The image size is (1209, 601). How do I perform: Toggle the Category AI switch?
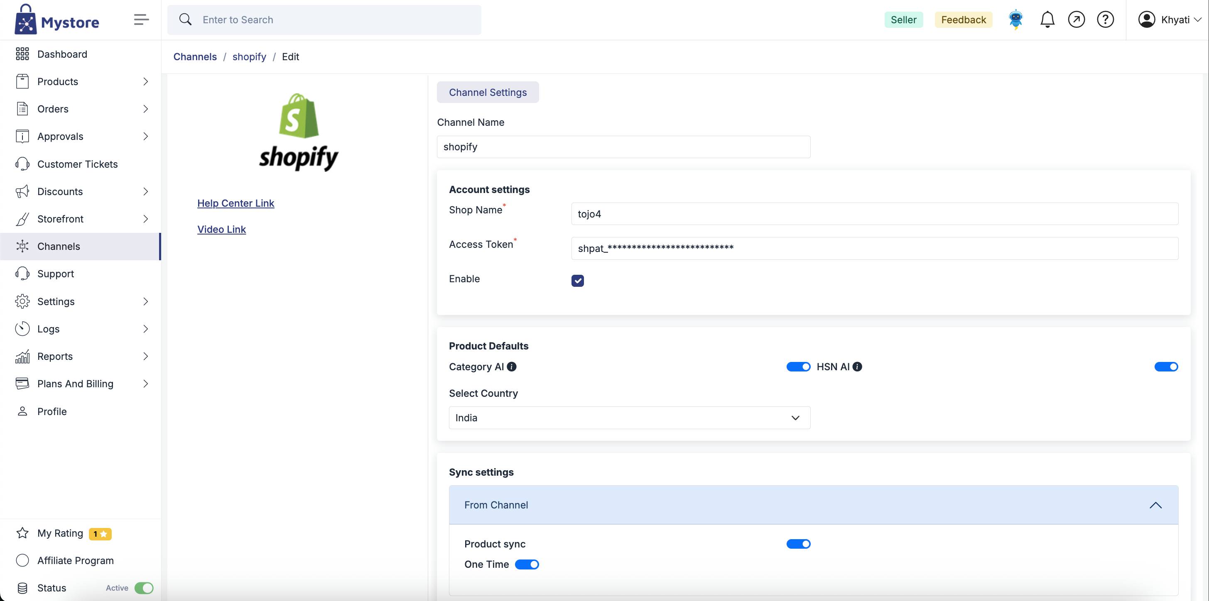[x=798, y=367]
